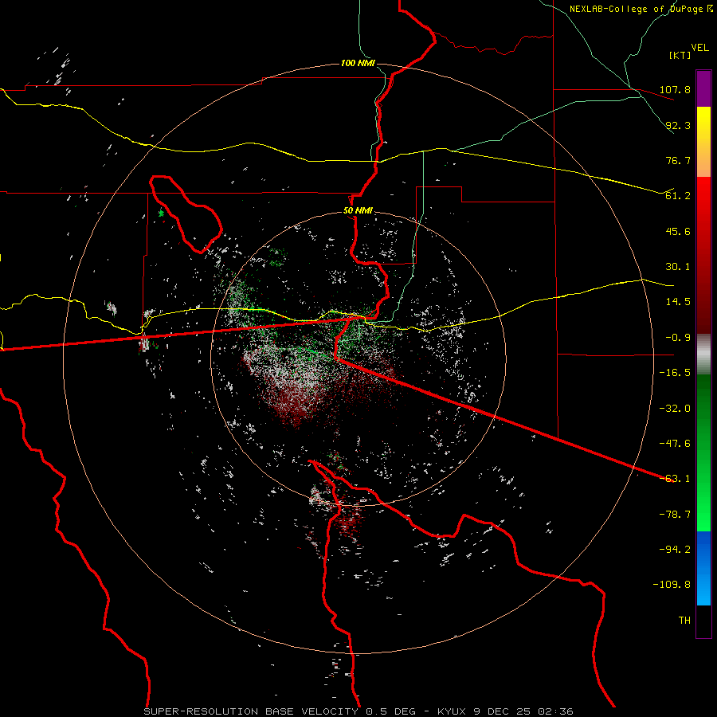Image resolution: width=717 pixels, height=717 pixels.
Task: Pick the yellow segment of the color bar
Action: tap(703, 142)
